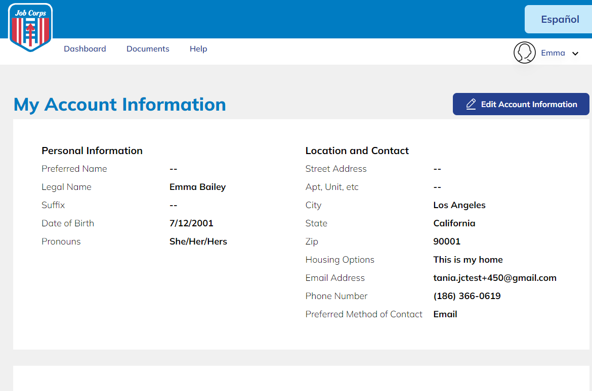Viewport: 592px width, 391px height.
Task: Click the "This is my home" housing value
Action: [468, 260]
